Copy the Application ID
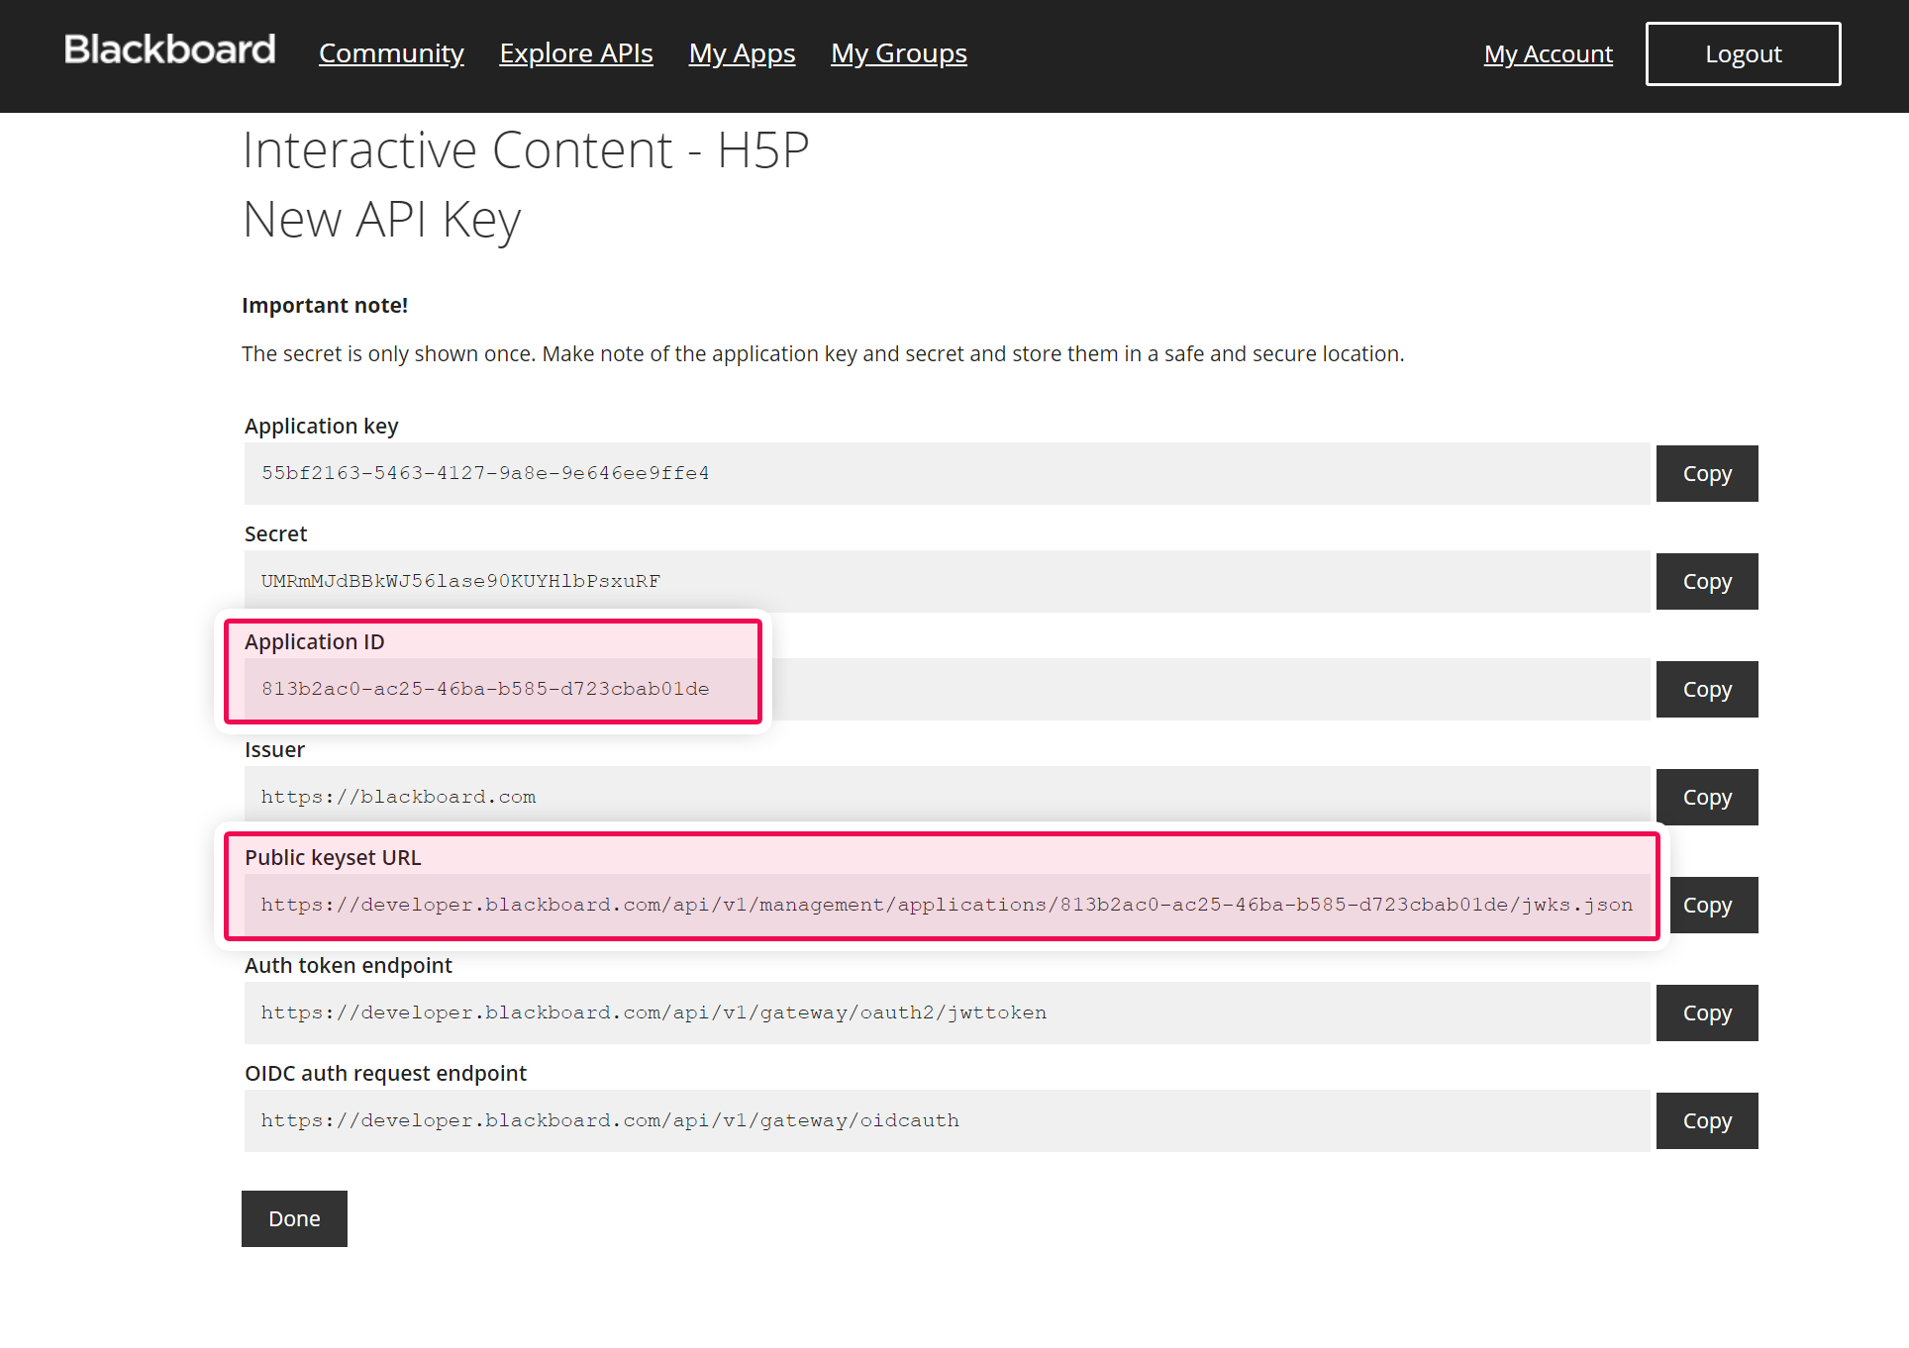This screenshot has height=1348, width=1909. point(1706,690)
